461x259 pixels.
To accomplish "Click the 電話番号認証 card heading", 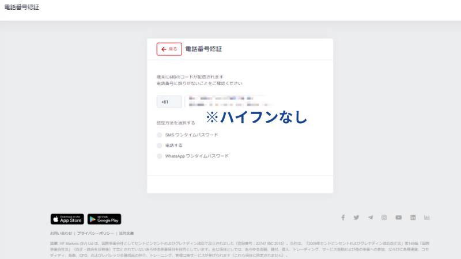I will (x=204, y=49).
